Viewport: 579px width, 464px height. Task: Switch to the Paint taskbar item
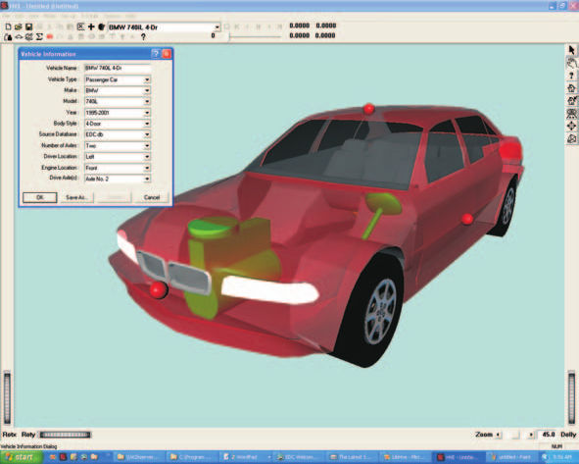[511, 457]
